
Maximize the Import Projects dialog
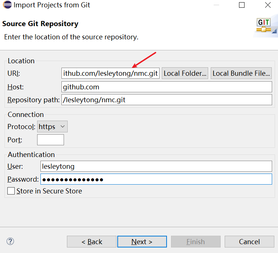pos(242,5)
